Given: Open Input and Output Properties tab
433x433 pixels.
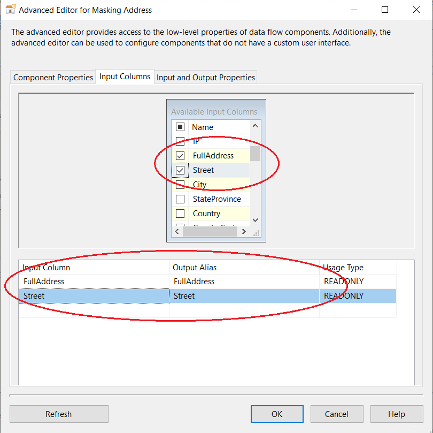Looking at the screenshot, I should [x=205, y=78].
